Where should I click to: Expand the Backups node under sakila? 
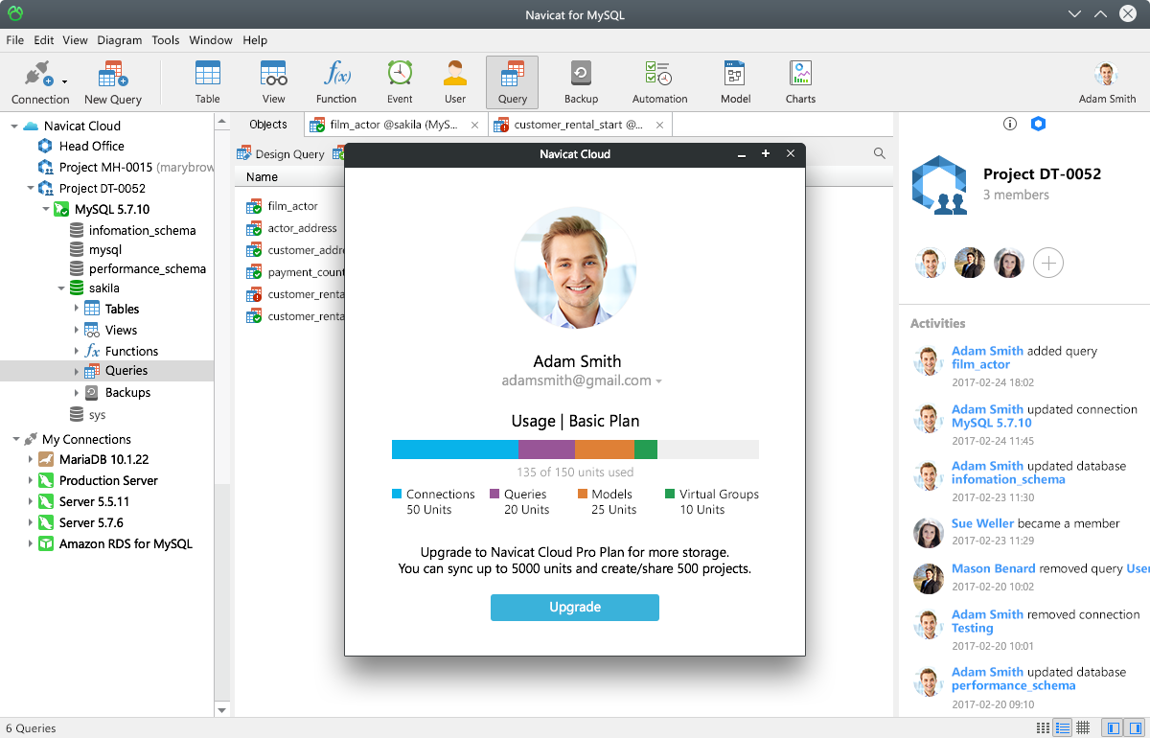[77, 392]
